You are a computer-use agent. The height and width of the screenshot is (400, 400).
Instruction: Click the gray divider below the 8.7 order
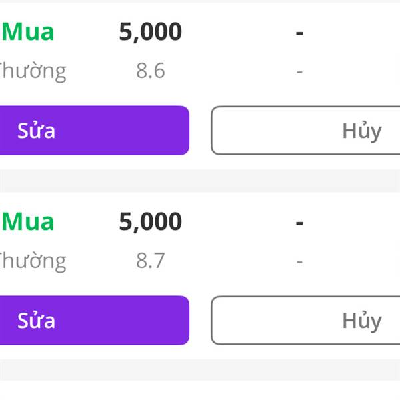pyautogui.click(x=200, y=370)
